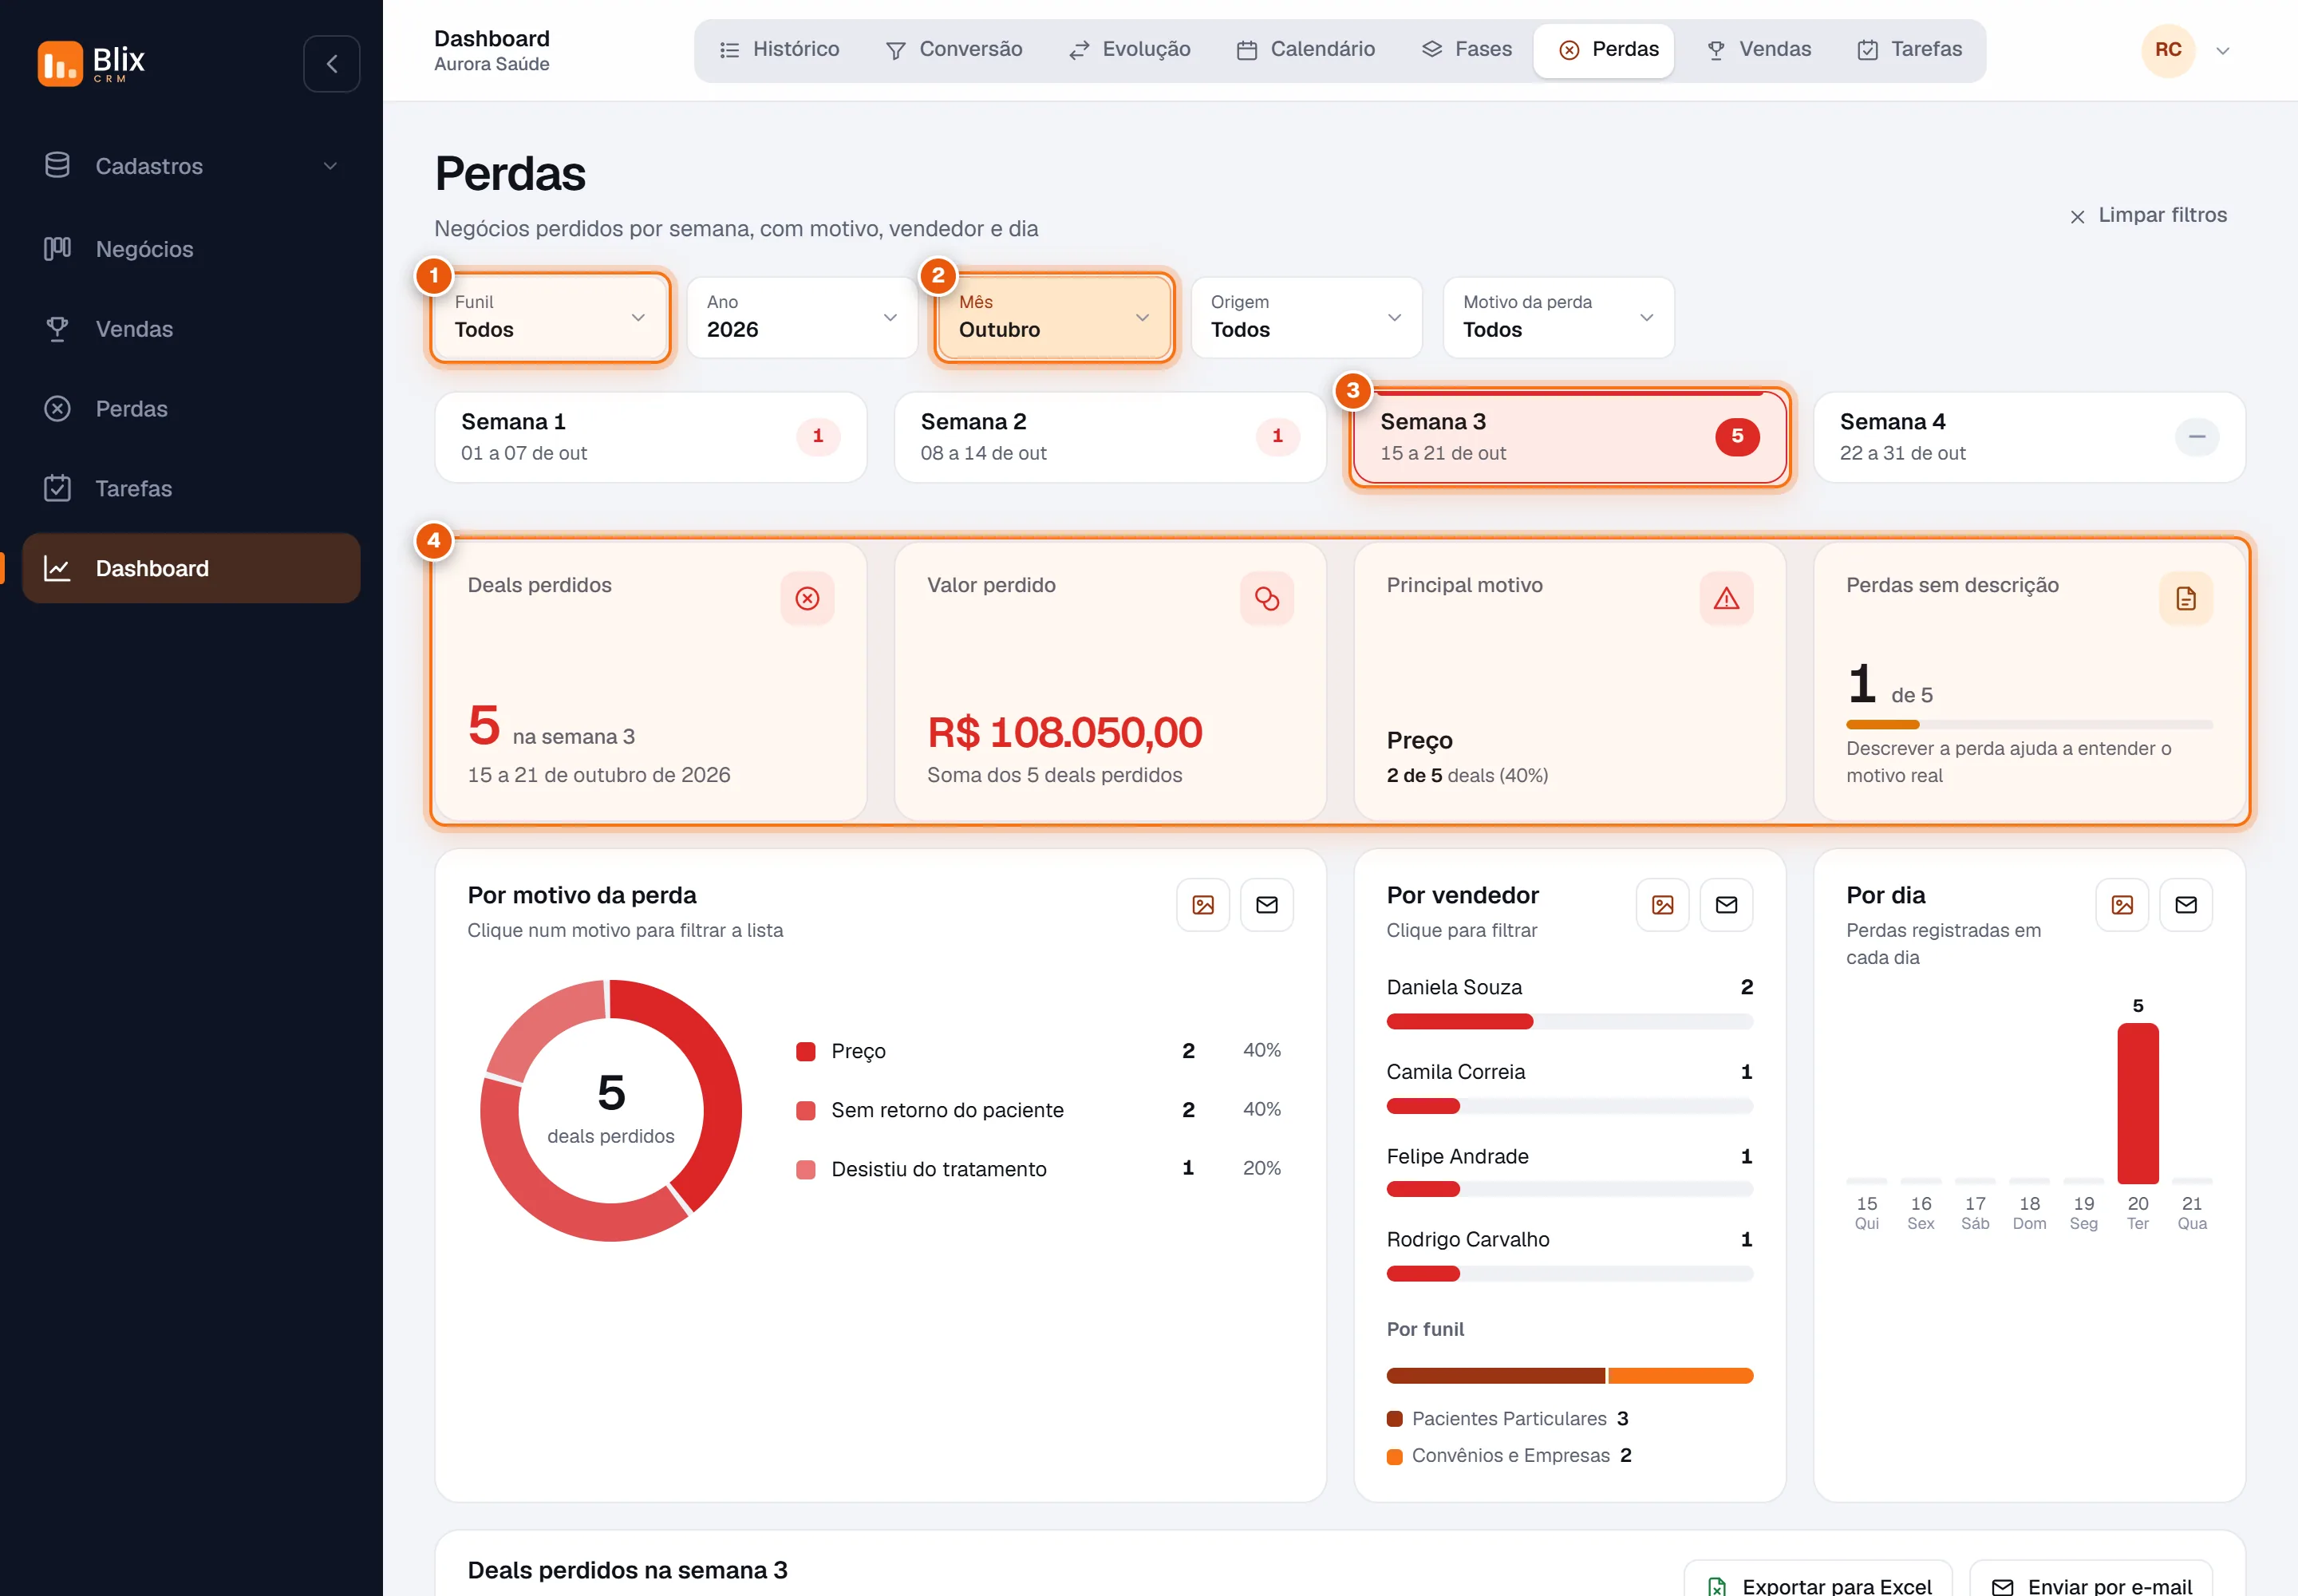Click the Negócios kanban icon in sidebar
The width and height of the screenshot is (2298, 1596).
57,248
